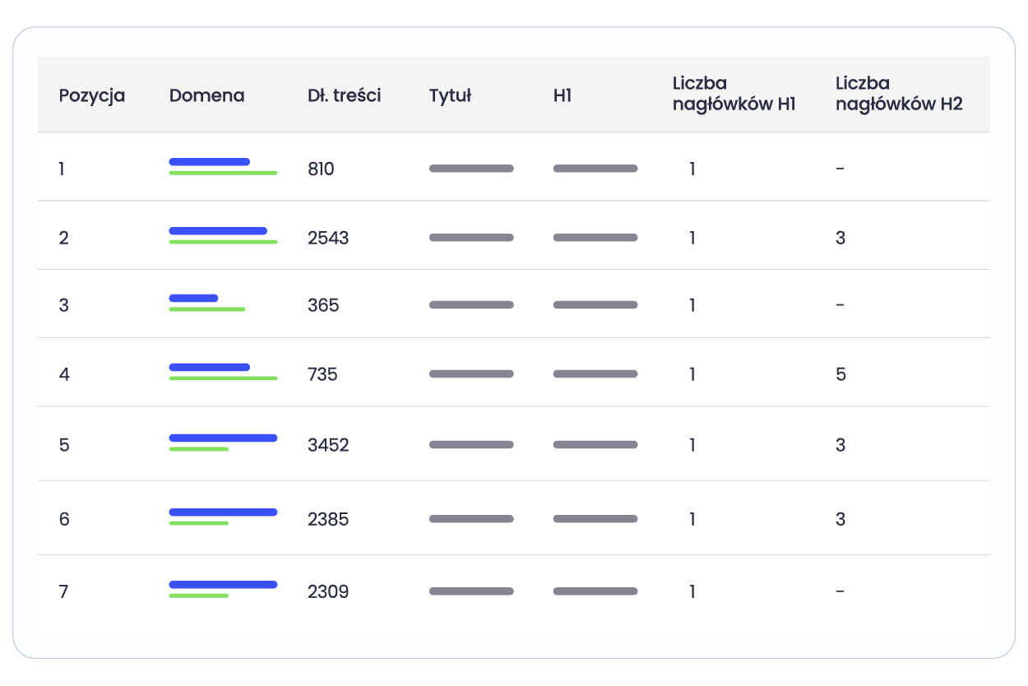Click the H1 placeholder in row 365
Screen dimensions: 1028x686
[595, 305]
